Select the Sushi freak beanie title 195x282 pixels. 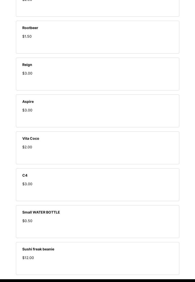pos(38,249)
